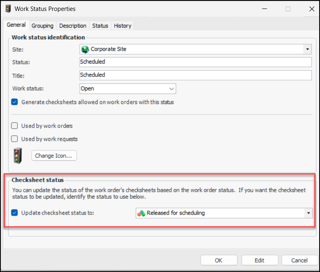Image resolution: width=320 pixels, height=272 pixels.
Task: Click the Work status: label
Action: [28, 89]
